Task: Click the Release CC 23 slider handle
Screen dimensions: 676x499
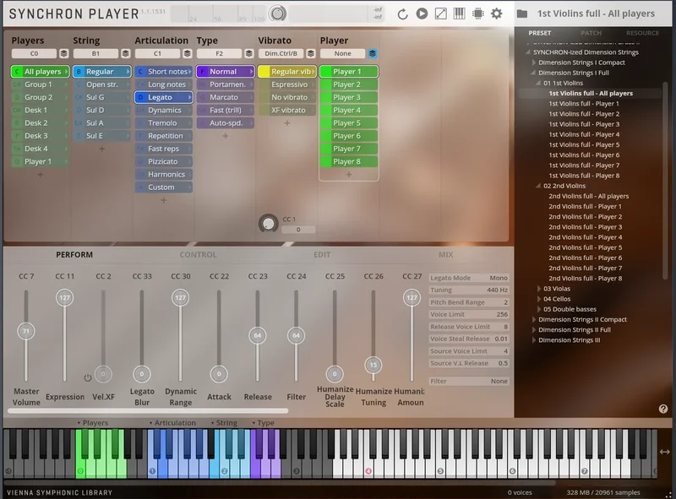Action: tap(258, 335)
